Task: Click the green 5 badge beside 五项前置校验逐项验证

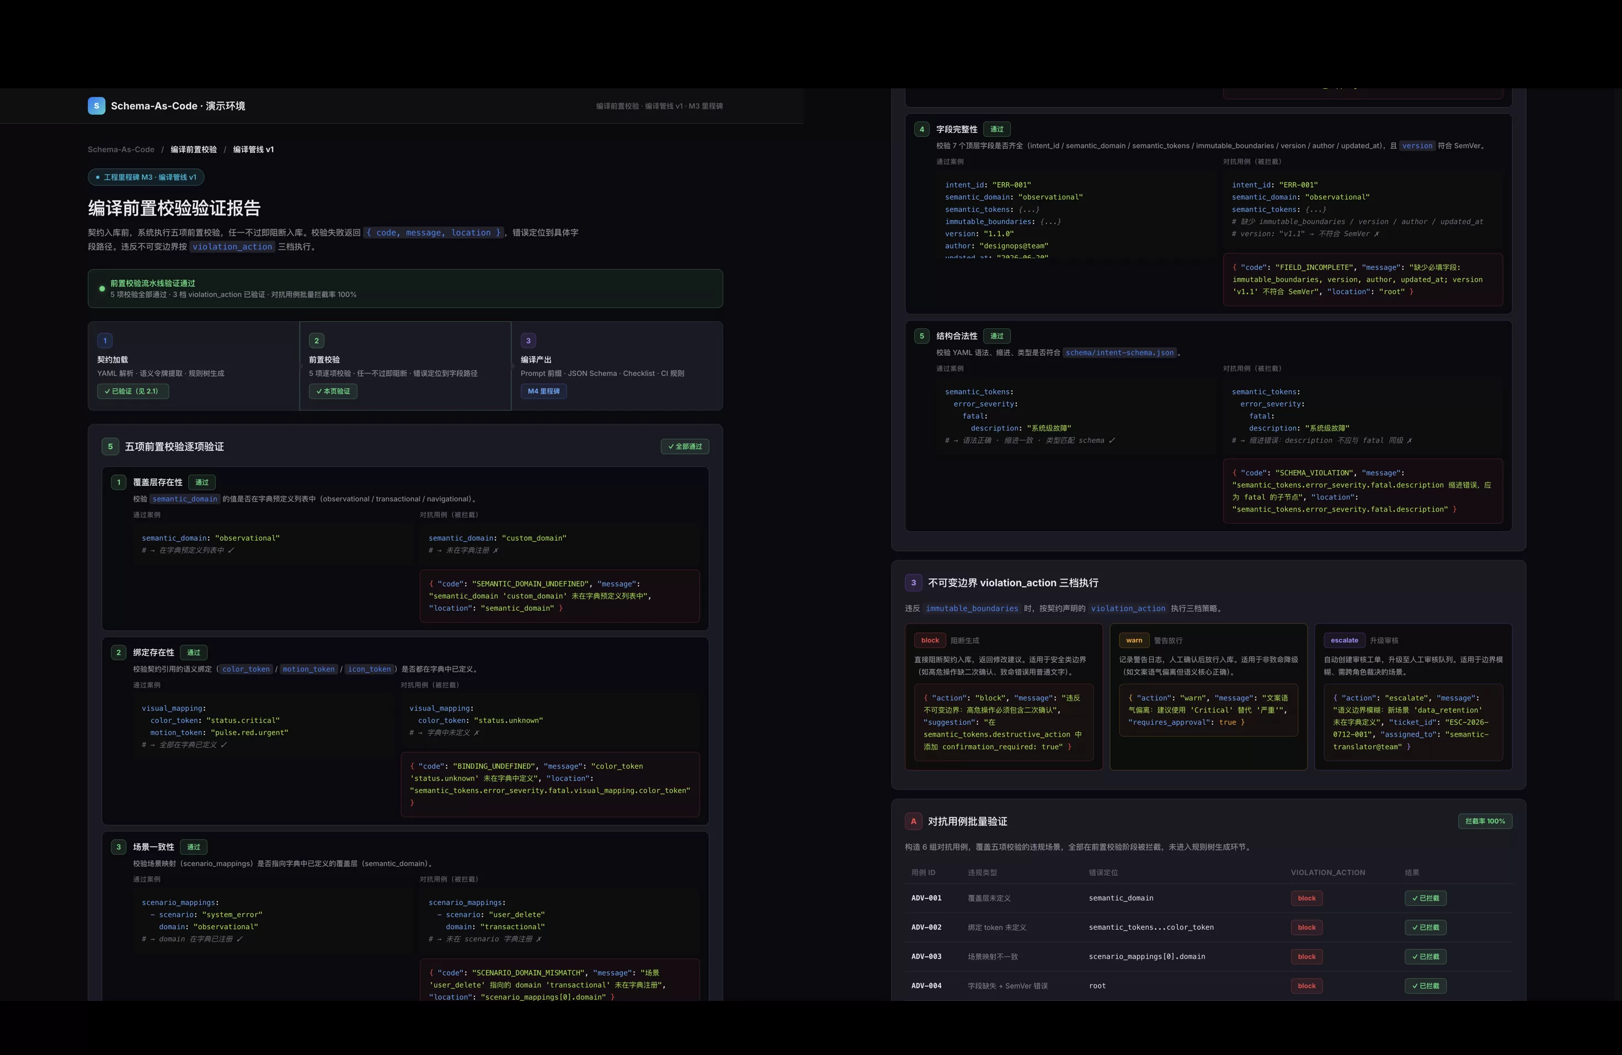Action: click(110, 446)
